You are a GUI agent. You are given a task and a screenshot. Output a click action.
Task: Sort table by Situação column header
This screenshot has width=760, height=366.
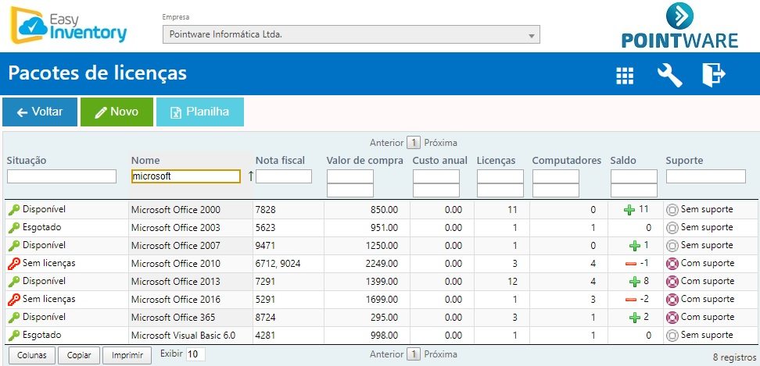[x=27, y=160]
